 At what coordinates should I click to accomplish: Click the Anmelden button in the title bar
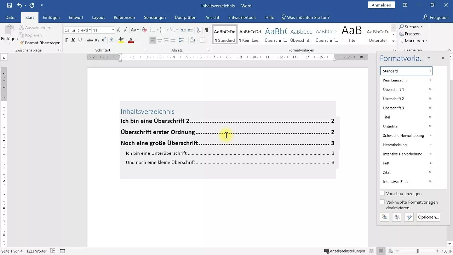tap(382, 5)
